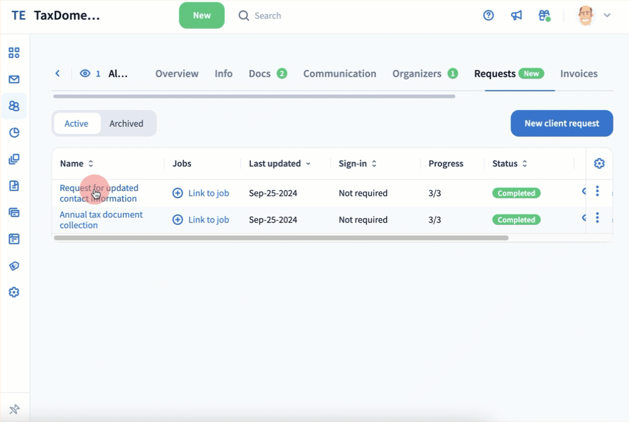Click the New client request button
The image size is (629, 422).
561,123
